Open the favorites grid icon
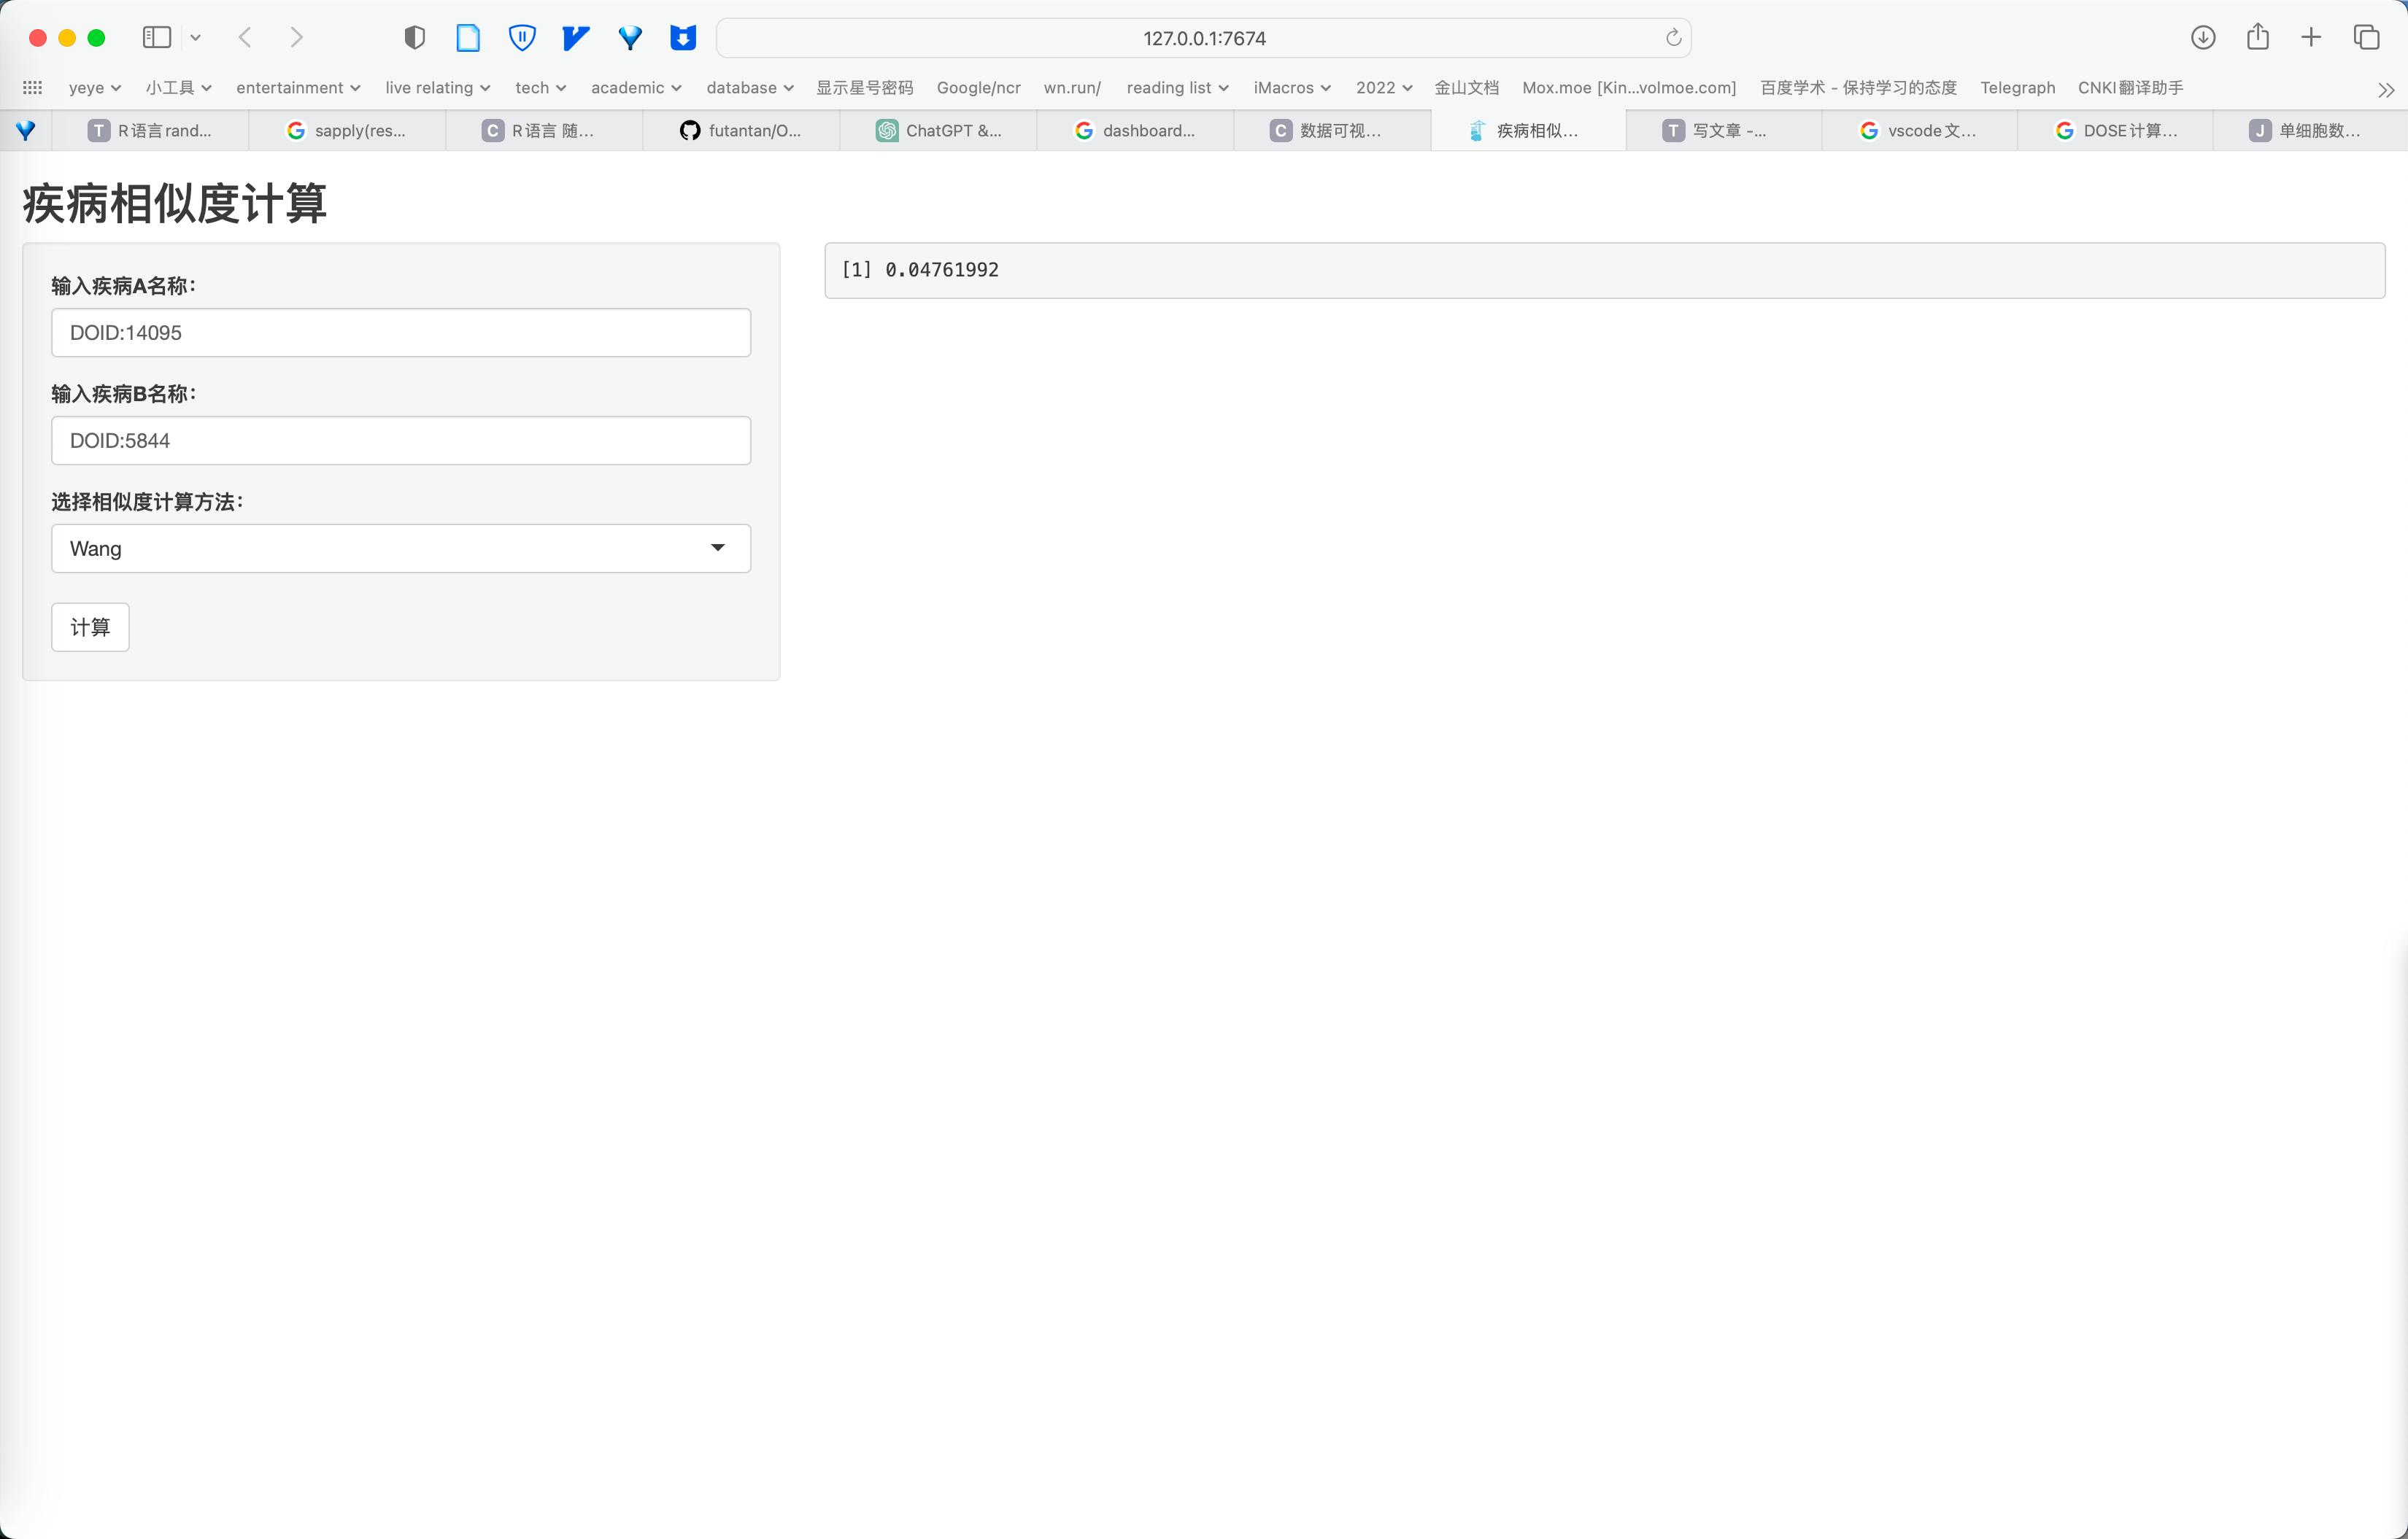2408x1539 pixels. click(x=32, y=88)
